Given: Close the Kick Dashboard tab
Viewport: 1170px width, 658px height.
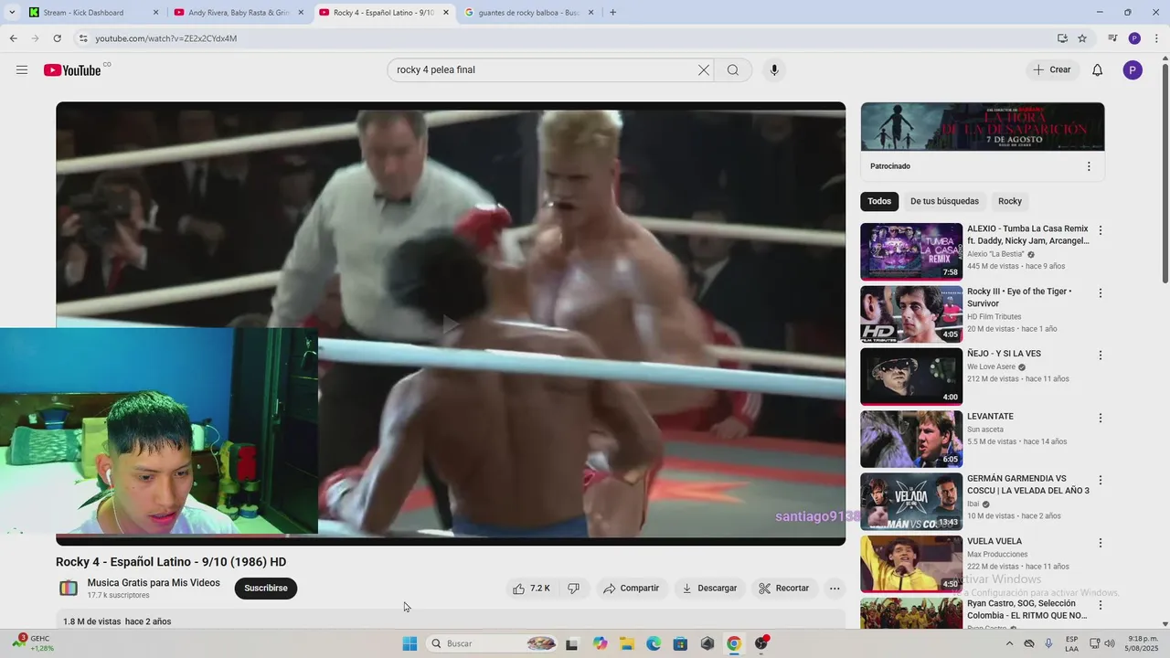Looking at the screenshot, I should coord(155,13).
